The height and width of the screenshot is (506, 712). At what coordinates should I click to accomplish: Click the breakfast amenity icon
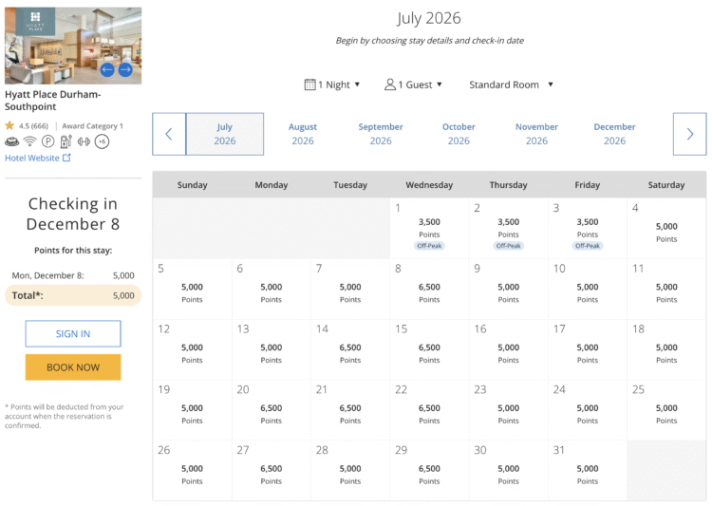point(11,141)
